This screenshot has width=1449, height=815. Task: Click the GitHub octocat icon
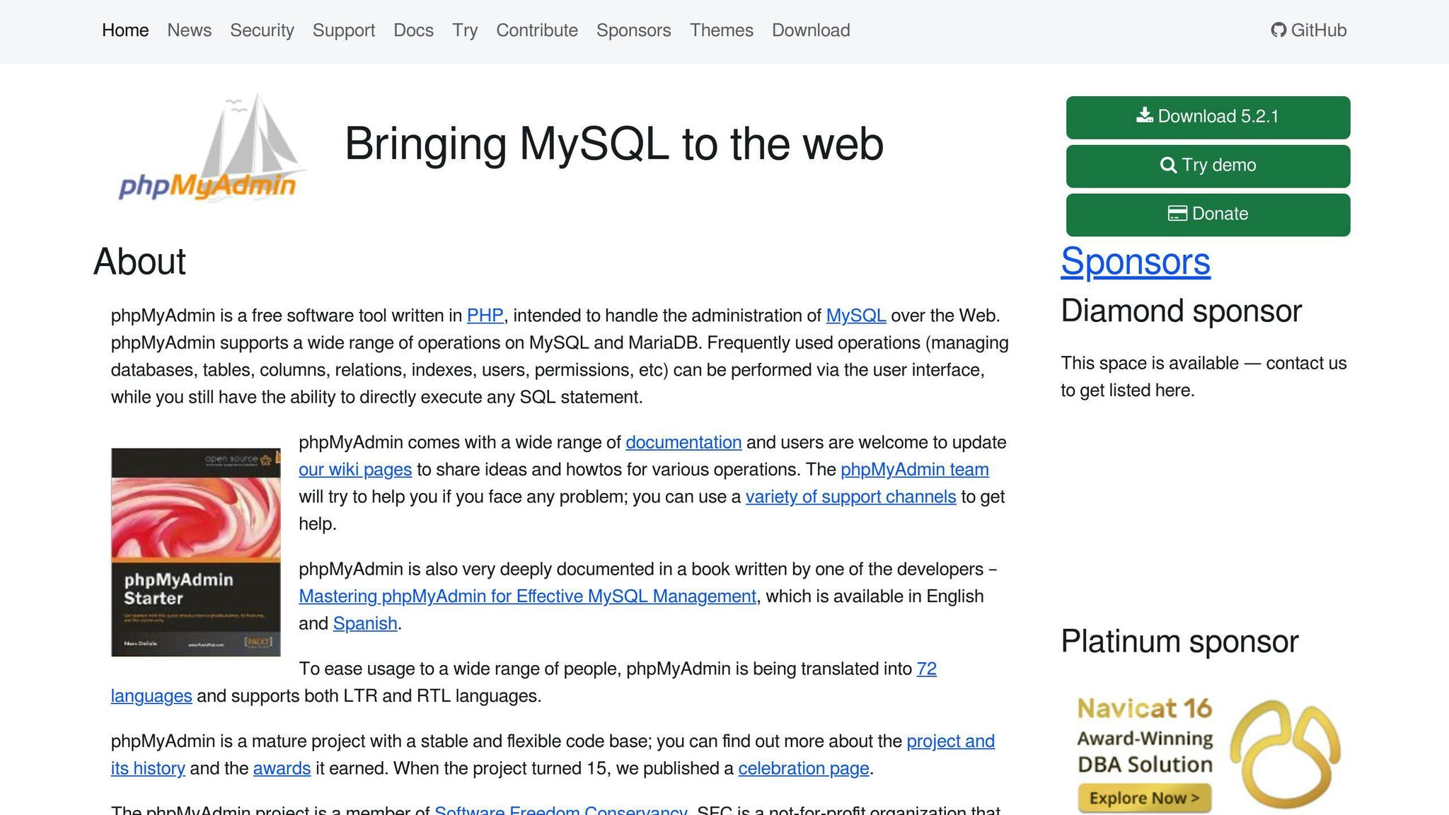click(x=1278, y=30)
